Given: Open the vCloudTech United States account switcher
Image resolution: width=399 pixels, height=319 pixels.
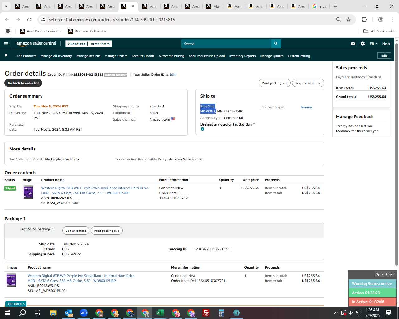Looking at the screenshot, I should (x=89, y=44).
